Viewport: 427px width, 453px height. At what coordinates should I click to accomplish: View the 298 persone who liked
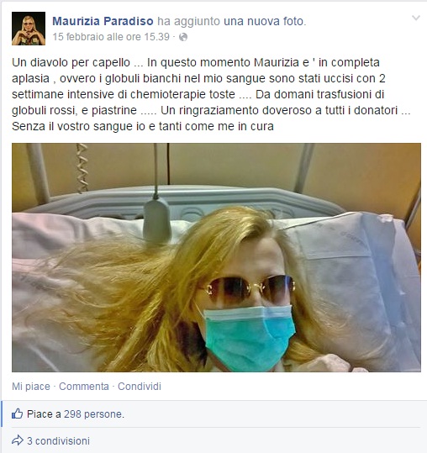93,414
